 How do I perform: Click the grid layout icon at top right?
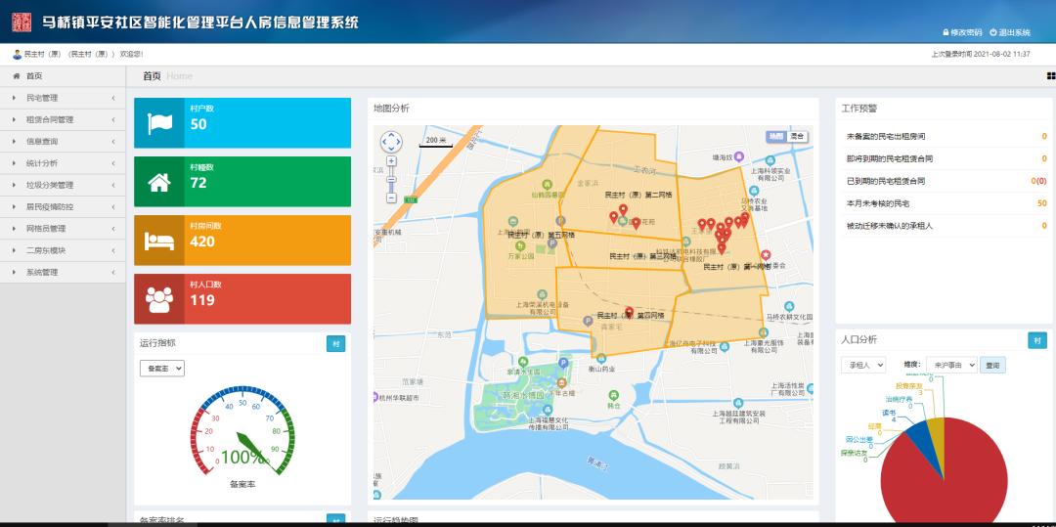[x=1050, y=76]
